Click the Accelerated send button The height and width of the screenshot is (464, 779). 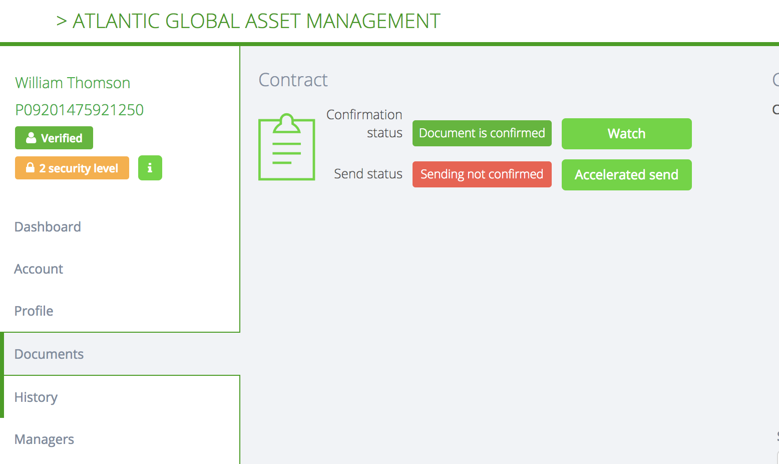(x=626, y=175)
